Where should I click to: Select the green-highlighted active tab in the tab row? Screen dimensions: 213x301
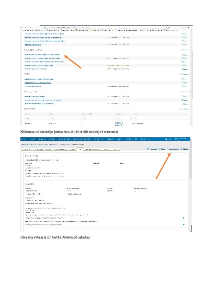(80, 149)
